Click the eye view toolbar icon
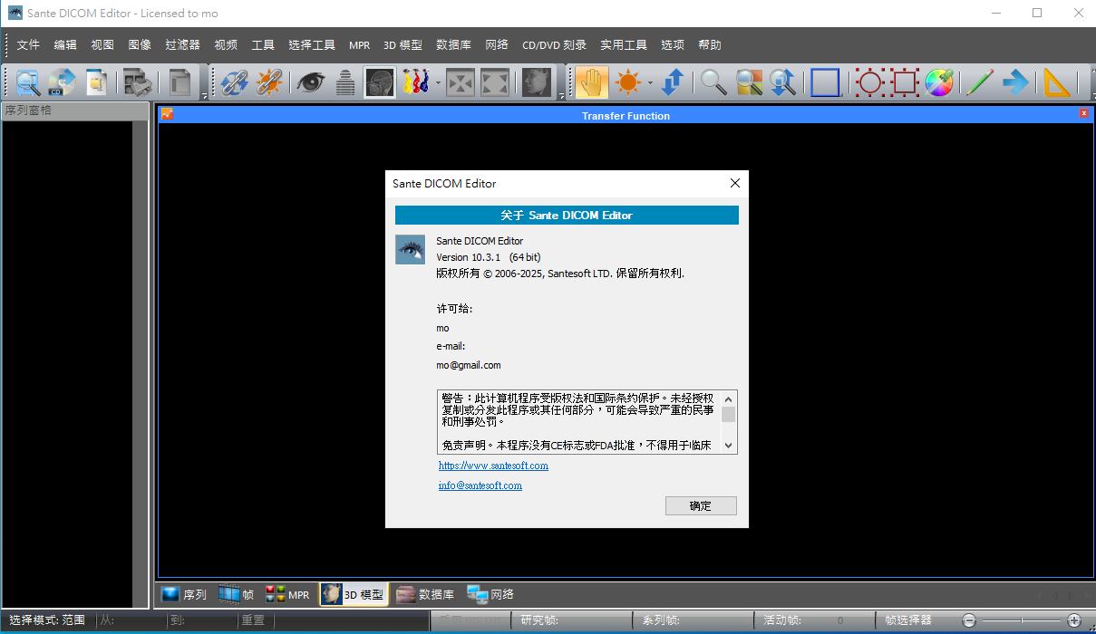 pos(310,82)
